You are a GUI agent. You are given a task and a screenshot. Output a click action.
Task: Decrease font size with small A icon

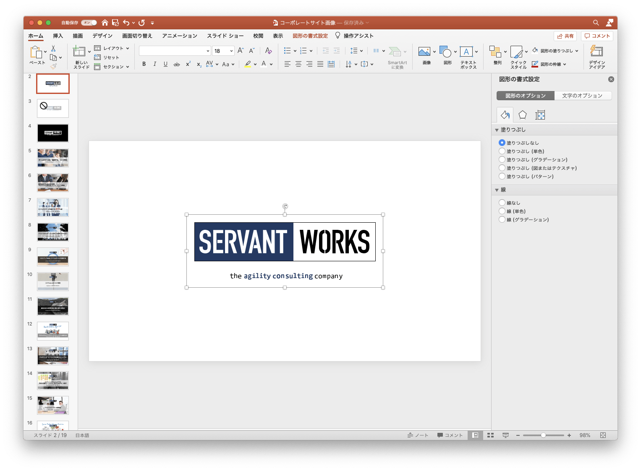pyautogui.click(x=252, y=51)
